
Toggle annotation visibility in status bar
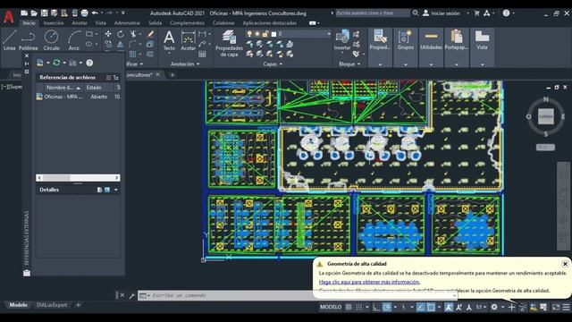(449, 307)
